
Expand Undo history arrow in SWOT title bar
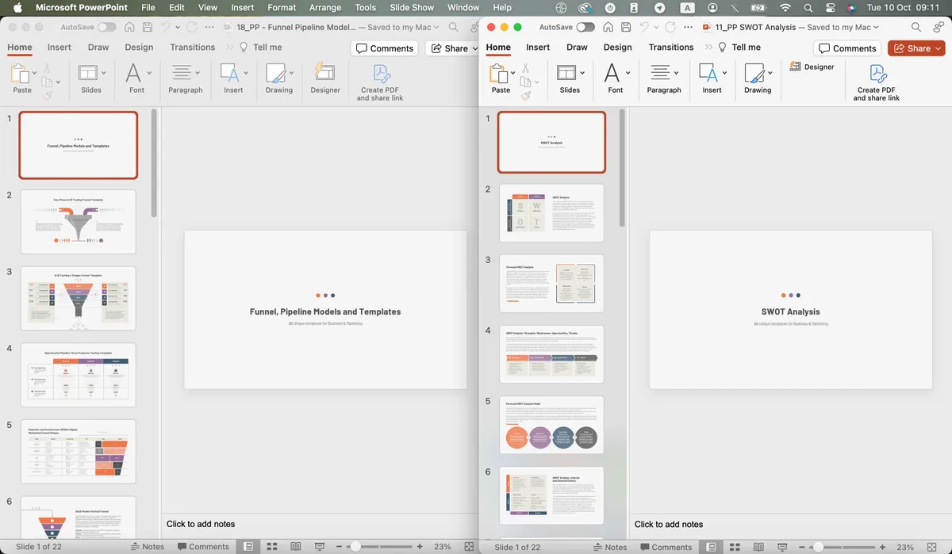[x=656, y=27]
